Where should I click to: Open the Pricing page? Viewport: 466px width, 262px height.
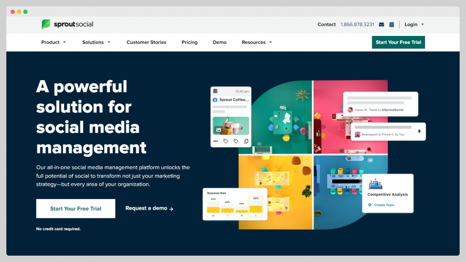189,42
